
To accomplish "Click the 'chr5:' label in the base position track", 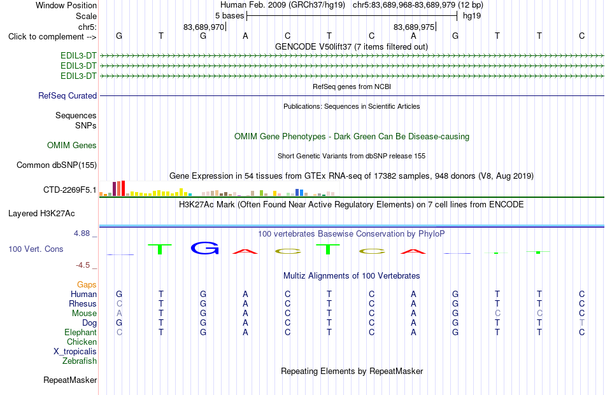I will (x=88, y=27).
